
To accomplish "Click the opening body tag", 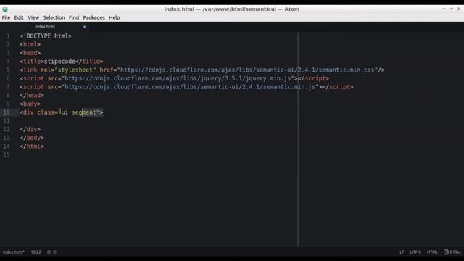I will tap(30, 104).
